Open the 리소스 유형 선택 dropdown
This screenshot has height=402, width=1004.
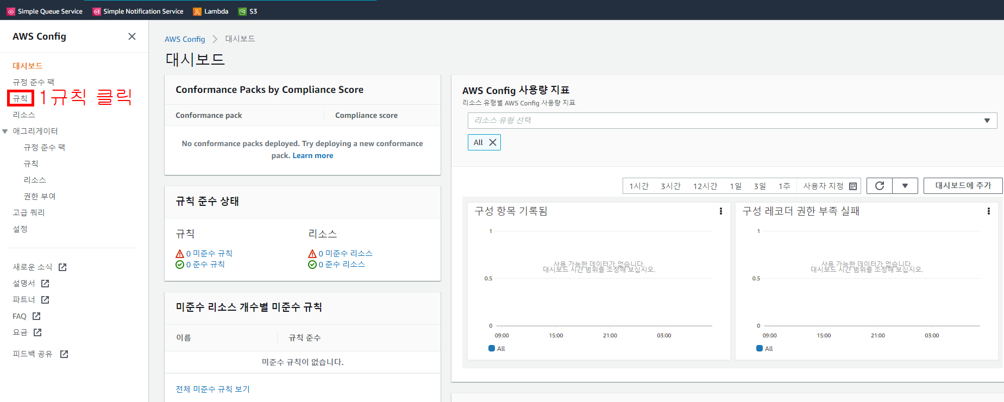[x=732, y=121]
